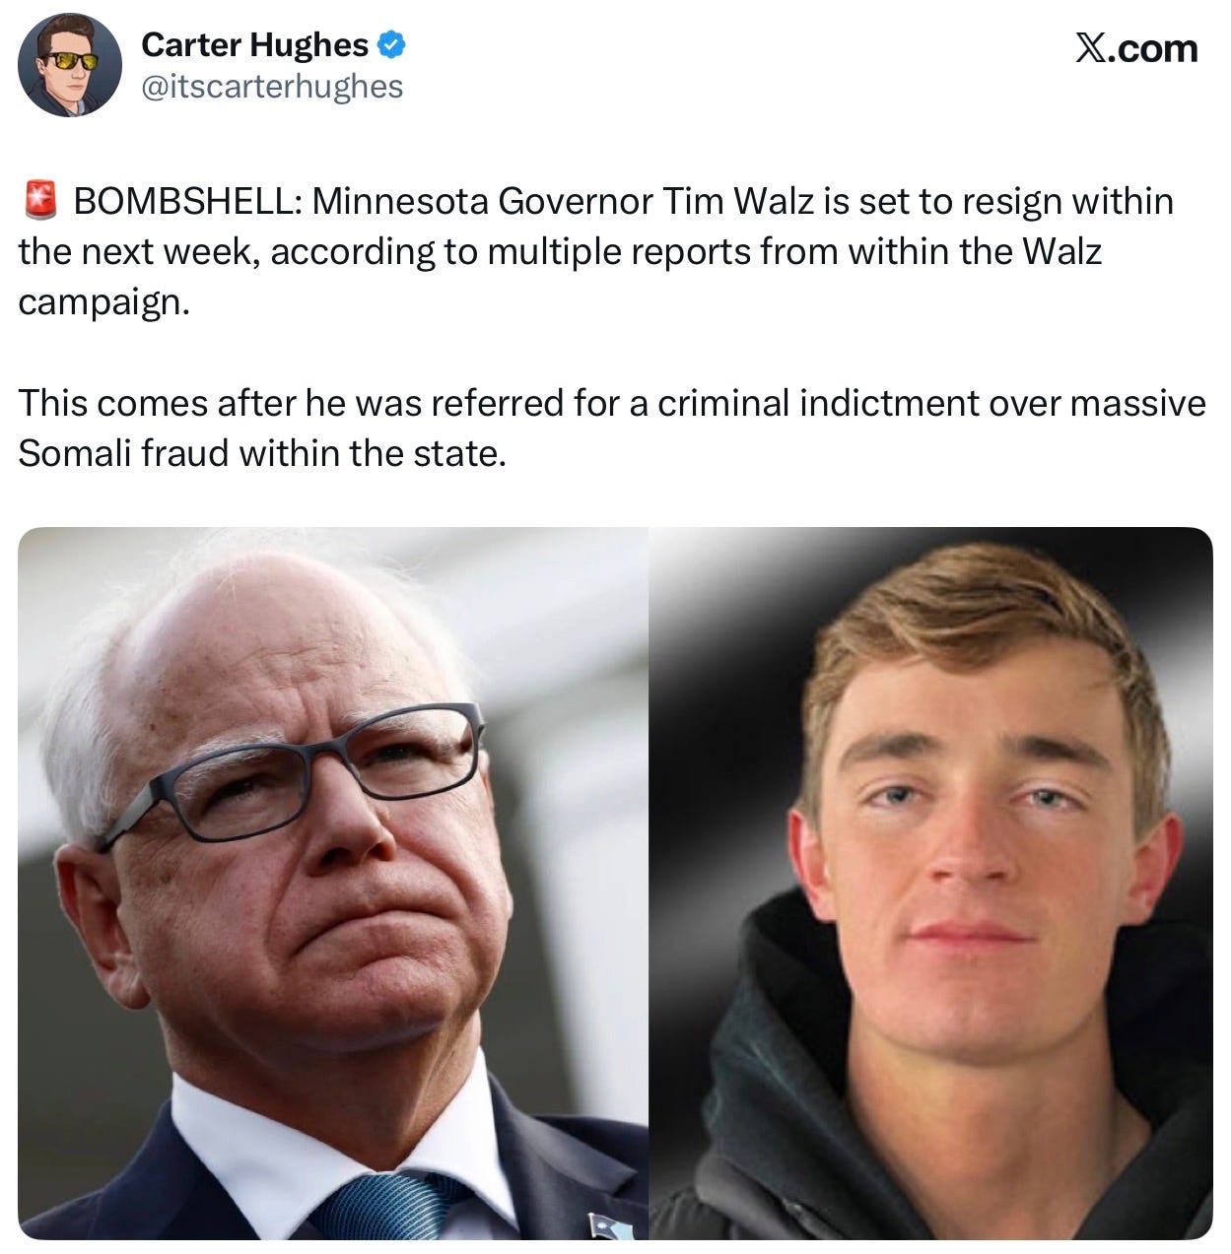The image size is (1231, 1254).
Task: Click the X logo in X.com
Action: coord(1090,48)
